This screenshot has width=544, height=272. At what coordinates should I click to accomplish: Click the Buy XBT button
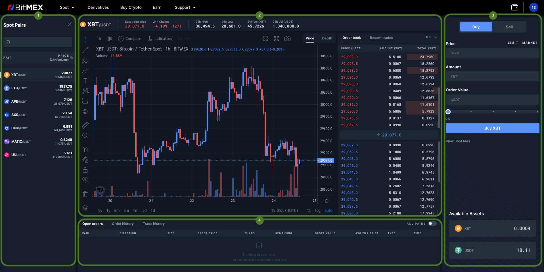tap(492, 128)
